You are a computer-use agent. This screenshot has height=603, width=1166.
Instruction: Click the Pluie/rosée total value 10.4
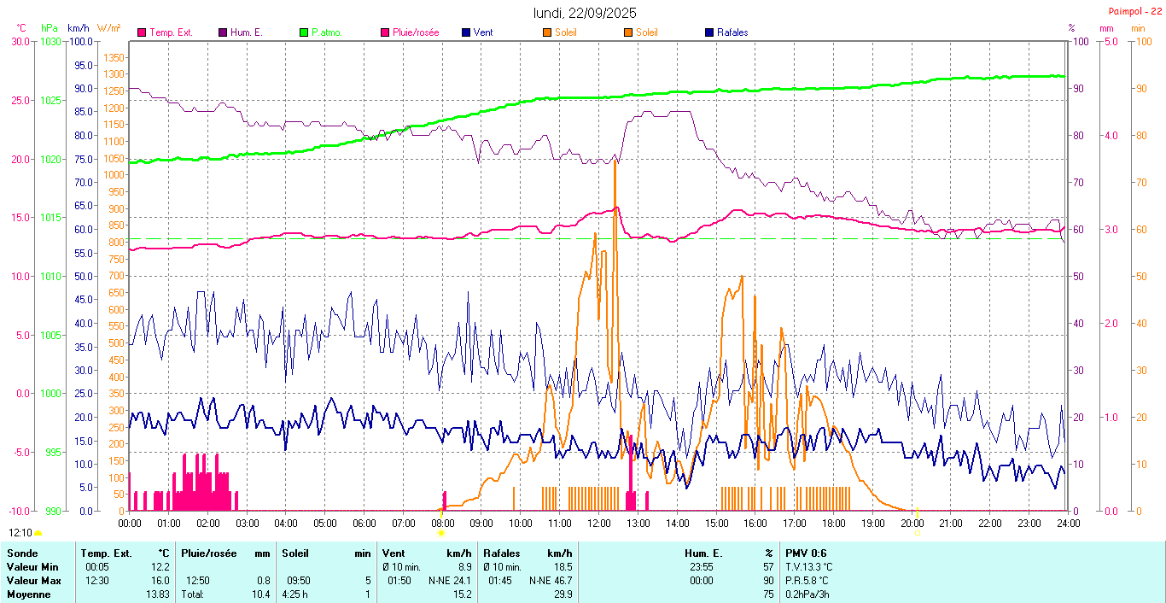[261, 594]
